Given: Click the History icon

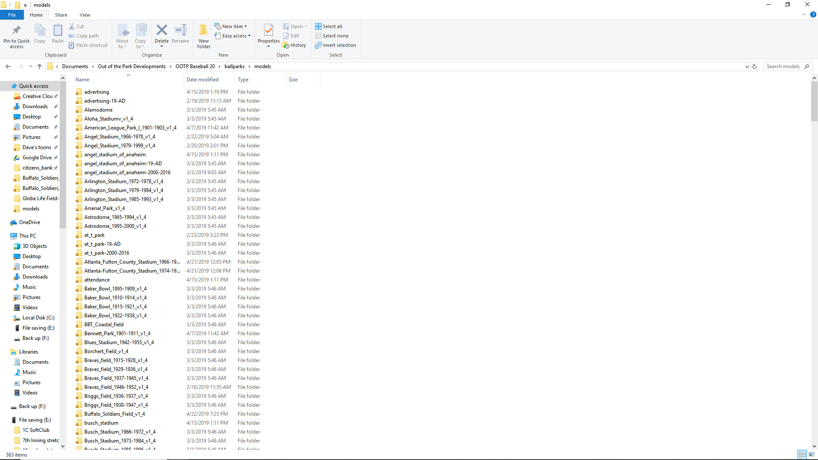Looking at the screenshot, I should pos(294,45).
